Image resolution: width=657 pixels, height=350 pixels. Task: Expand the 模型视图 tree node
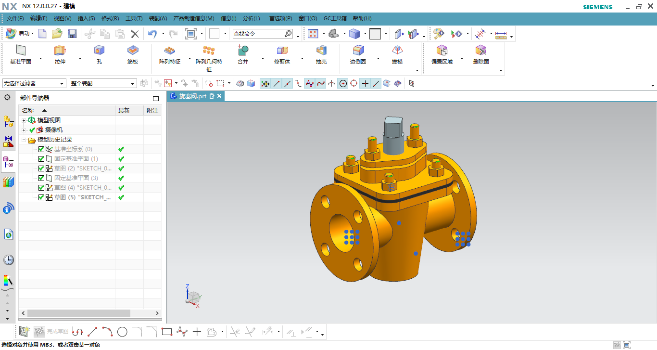24,120
